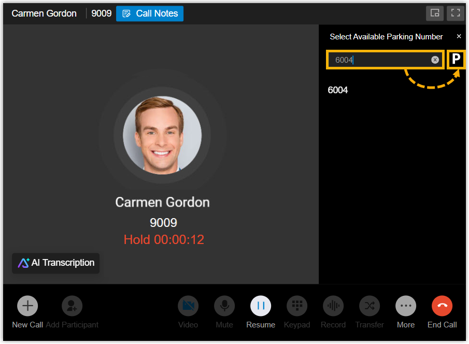The image size is (469, 344).
Task: Click Carmen Gordon's profile photo
Action: [162, 135]
